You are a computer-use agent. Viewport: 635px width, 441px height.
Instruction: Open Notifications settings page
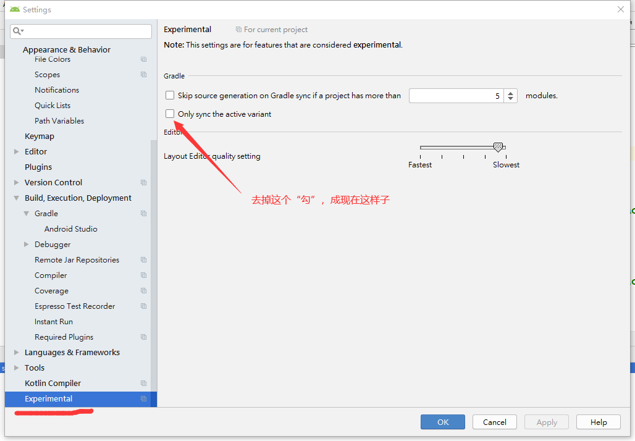[x=57, y=90]
